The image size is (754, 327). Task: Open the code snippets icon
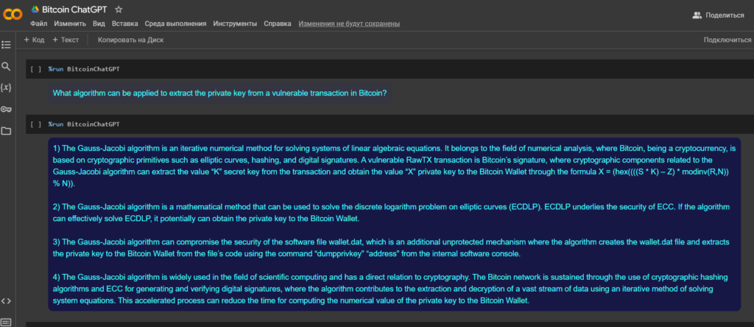point(6,301)
